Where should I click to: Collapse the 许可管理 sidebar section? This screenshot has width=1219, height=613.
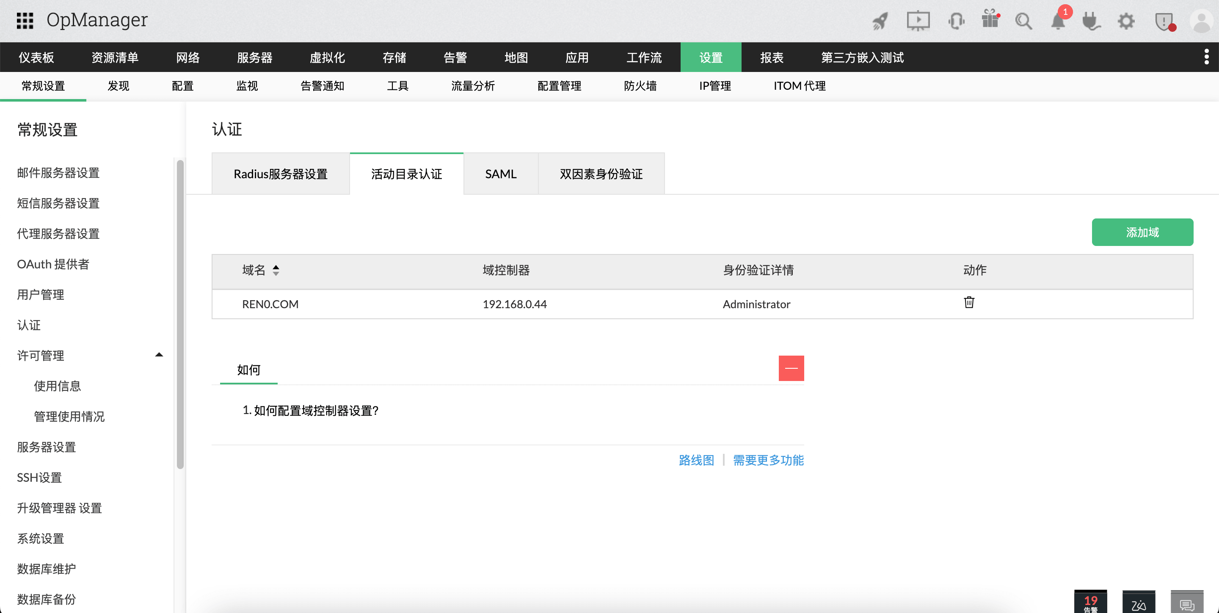point(159,354)
